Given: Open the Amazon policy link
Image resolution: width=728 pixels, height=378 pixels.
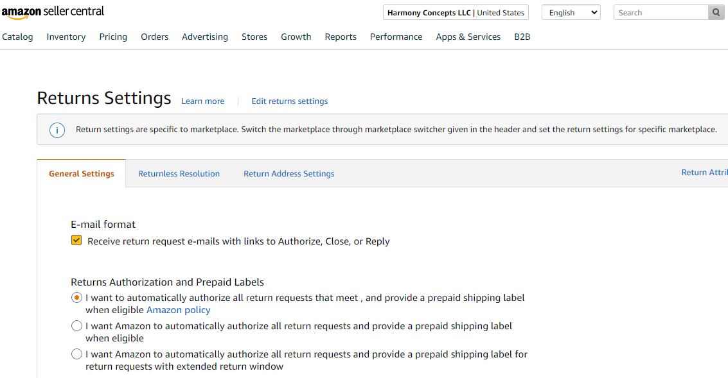Looking at the screenshot, I should click(179, 310).
